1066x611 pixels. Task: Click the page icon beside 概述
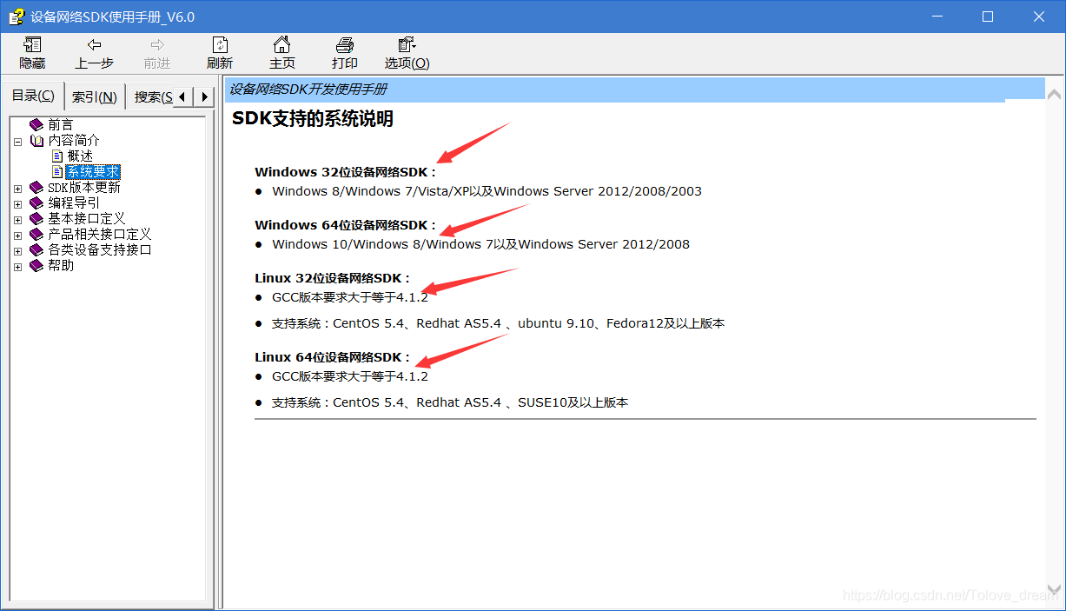[57, 156]
